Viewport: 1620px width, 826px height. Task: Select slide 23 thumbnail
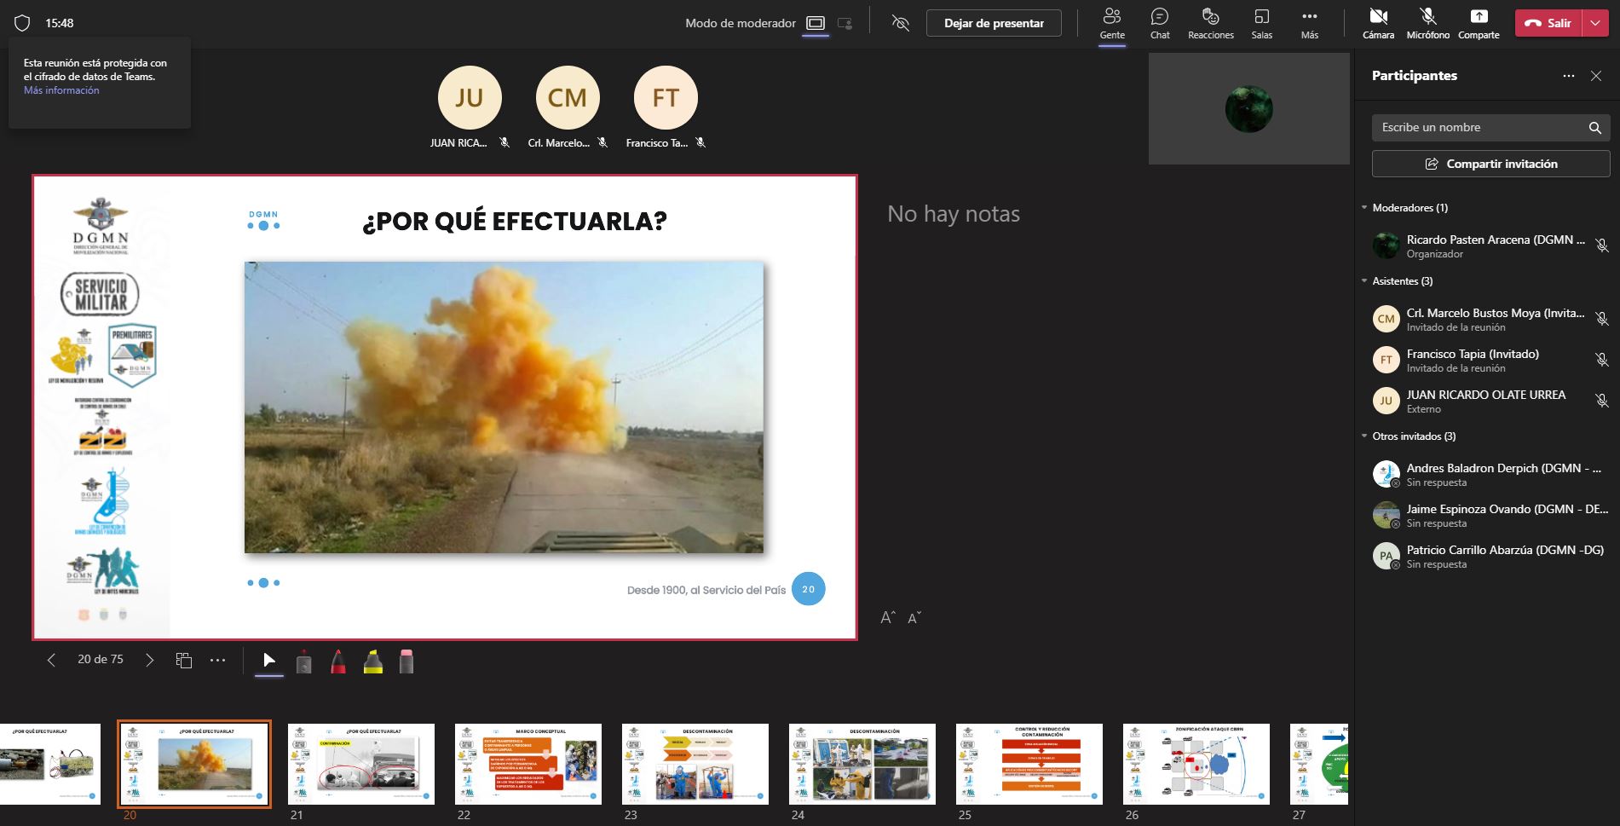tap(695, 764)
